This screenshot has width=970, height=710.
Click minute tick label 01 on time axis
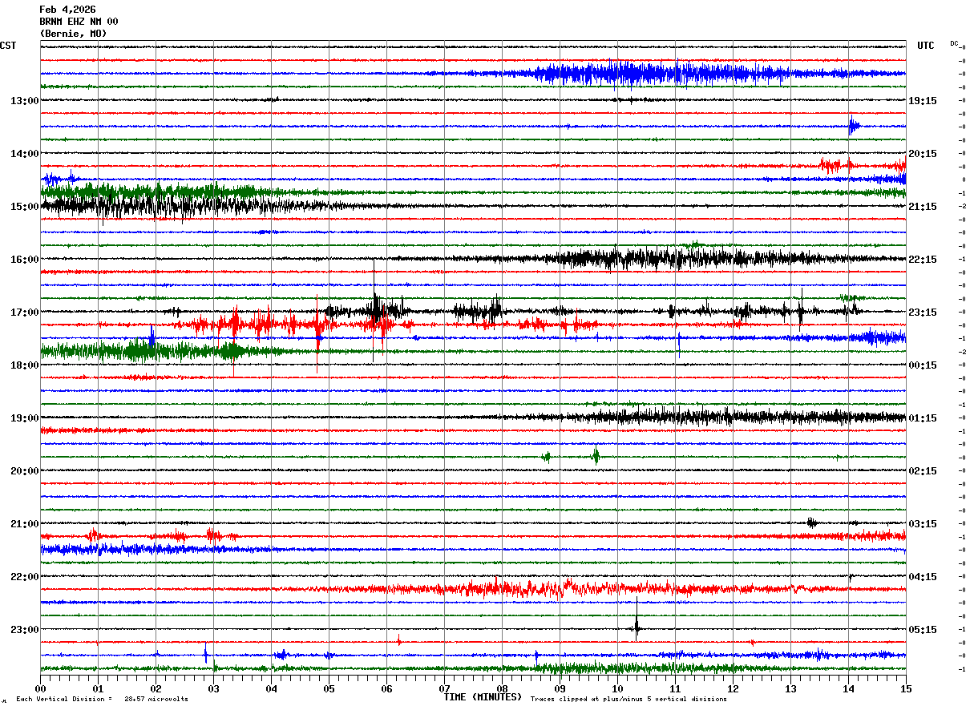click(x=98, y=688)
